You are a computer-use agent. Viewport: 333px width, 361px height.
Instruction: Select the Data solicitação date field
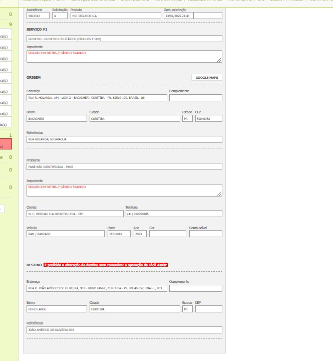click(177, 16)
